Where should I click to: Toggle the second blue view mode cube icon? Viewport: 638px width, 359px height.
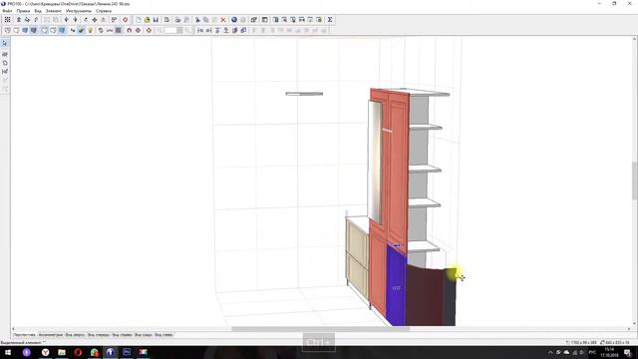[x=34, y=30]
